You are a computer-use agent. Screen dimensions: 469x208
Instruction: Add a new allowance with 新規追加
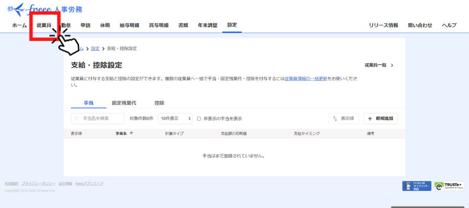380,119
